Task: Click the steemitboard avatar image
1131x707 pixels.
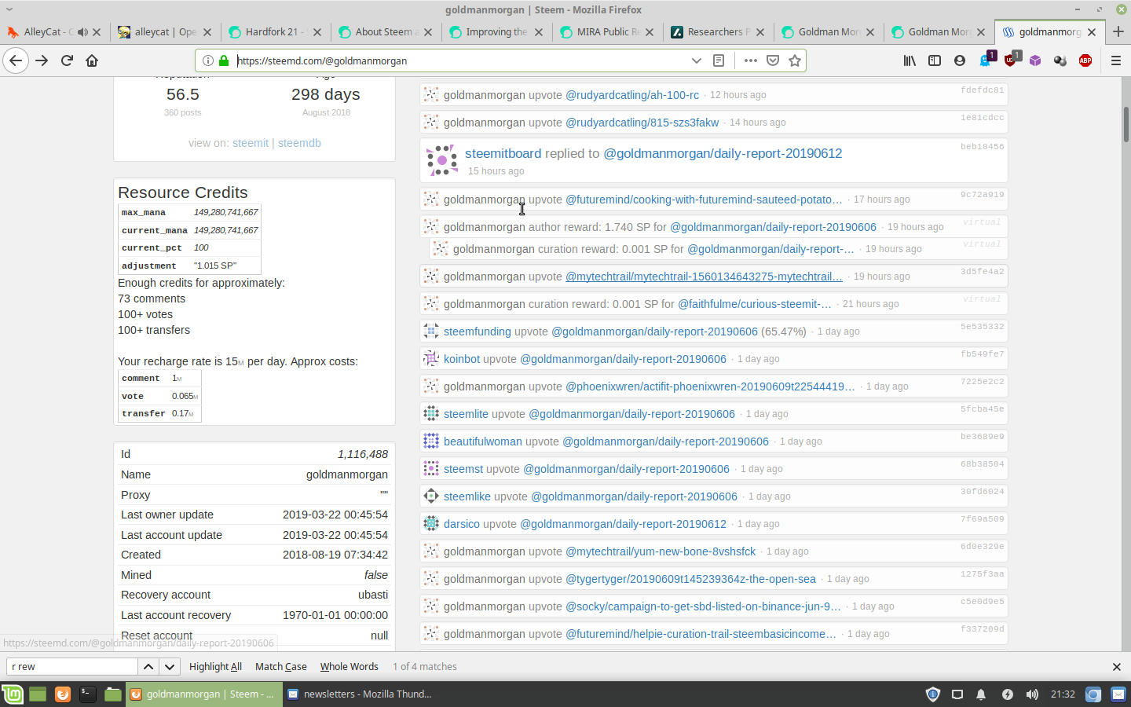Action: click(x=442, y=160)
